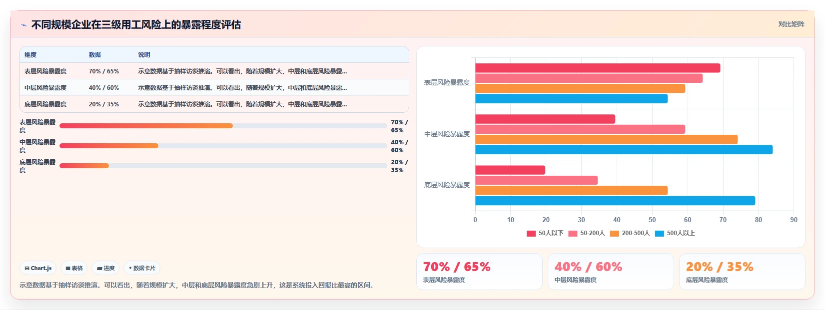Click the progress value 20% / 35% beside the bar

(399, 166)
